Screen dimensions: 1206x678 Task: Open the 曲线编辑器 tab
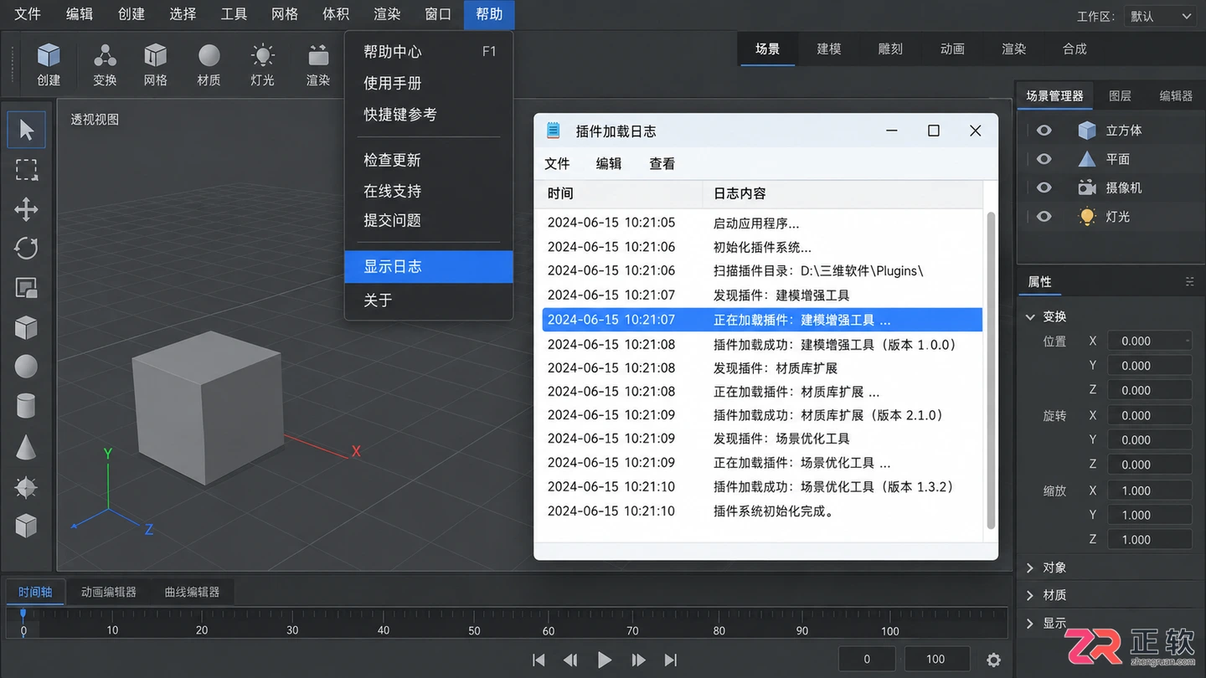point(192,592)
